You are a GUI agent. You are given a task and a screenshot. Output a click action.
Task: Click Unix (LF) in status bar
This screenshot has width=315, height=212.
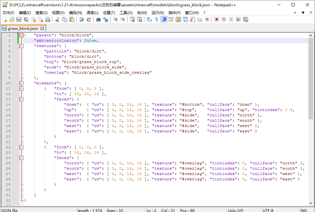(236, 210)
